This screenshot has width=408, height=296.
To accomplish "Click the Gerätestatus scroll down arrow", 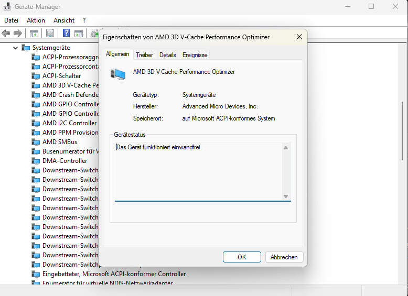I will click(286, 196).
